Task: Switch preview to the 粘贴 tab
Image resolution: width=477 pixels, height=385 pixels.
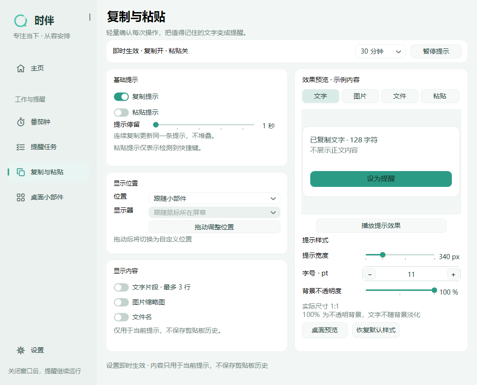Action: 440,96
